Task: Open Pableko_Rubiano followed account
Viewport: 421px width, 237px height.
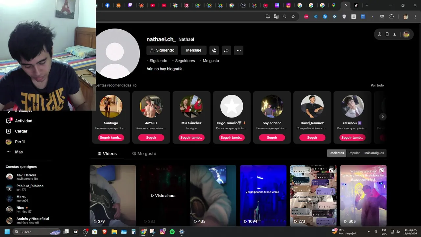Action: point(26,188)
